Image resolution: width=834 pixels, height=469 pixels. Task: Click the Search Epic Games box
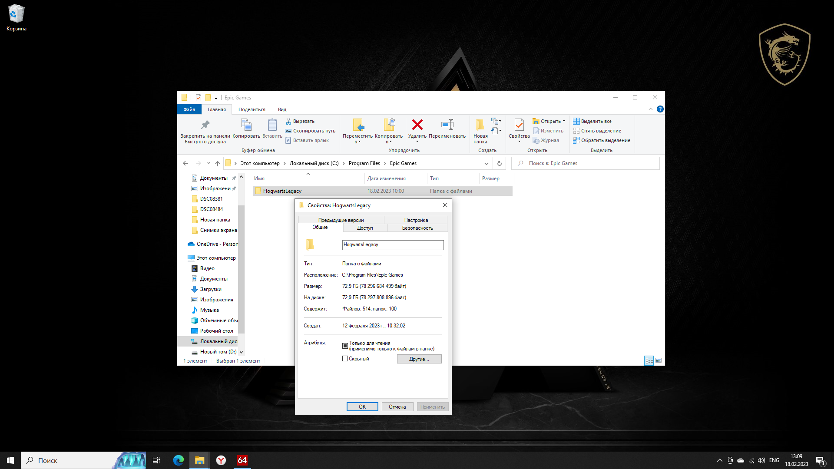pyautogui.click(x=586, y=163)
